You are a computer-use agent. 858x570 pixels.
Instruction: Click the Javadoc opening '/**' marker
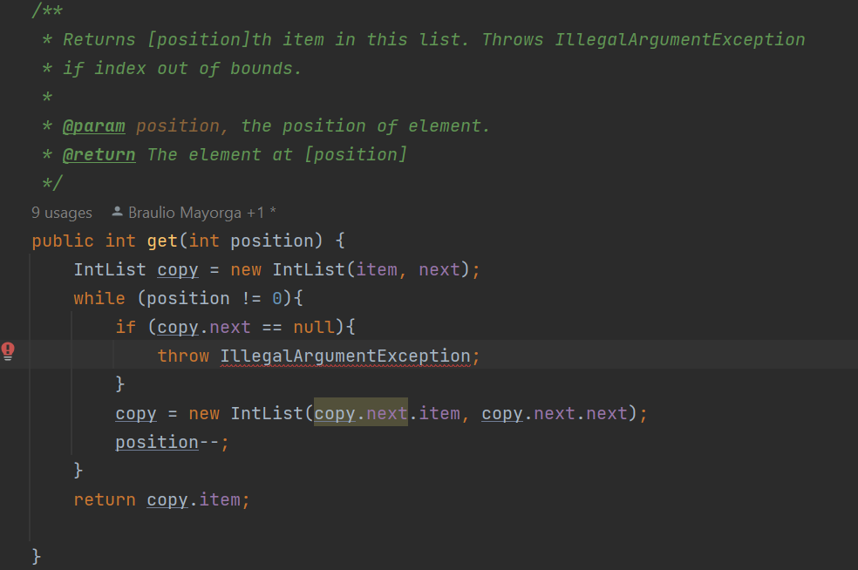pyautogui.click(x=47, y=11)
